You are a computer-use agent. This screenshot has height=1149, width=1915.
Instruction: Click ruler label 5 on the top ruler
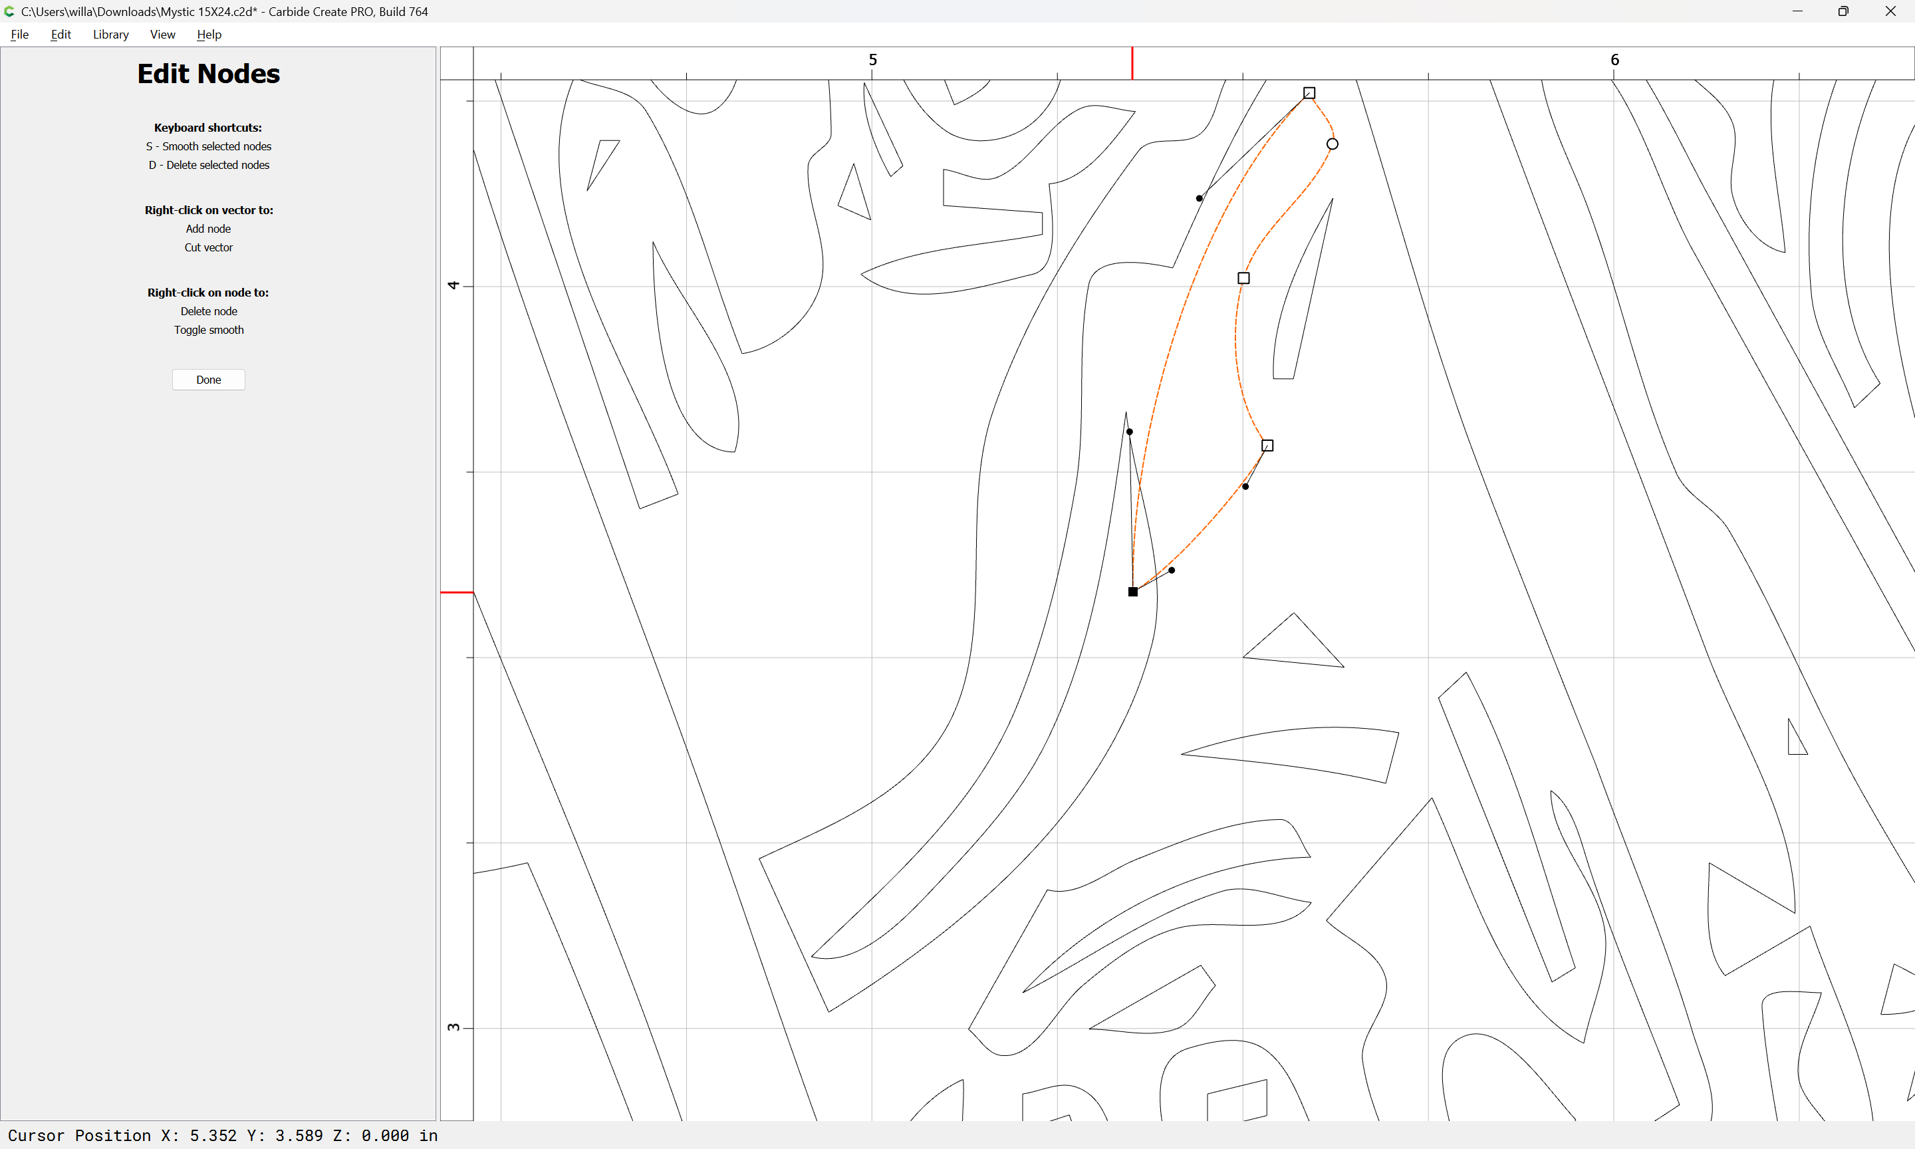click(x=872, y=60)
